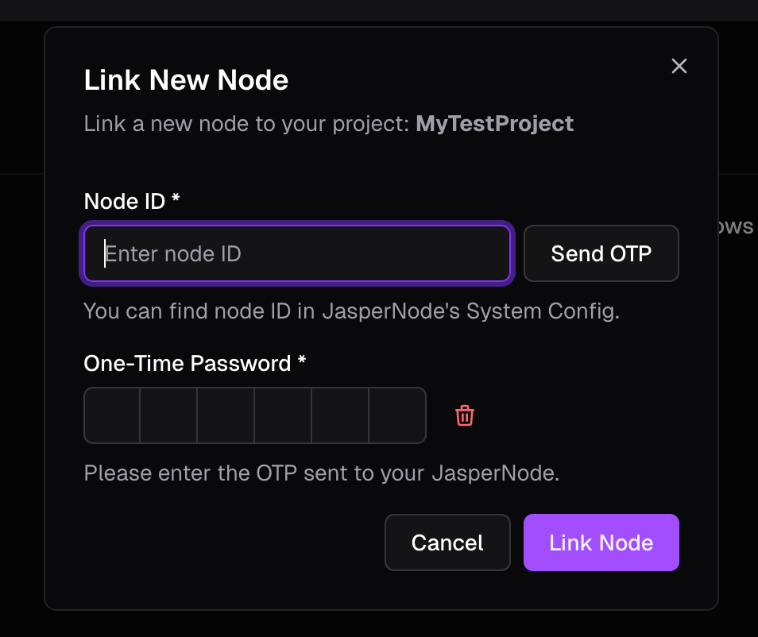Close the Link New Node dialog
This screenshot has height=637, width=758.
coord(679,66)
